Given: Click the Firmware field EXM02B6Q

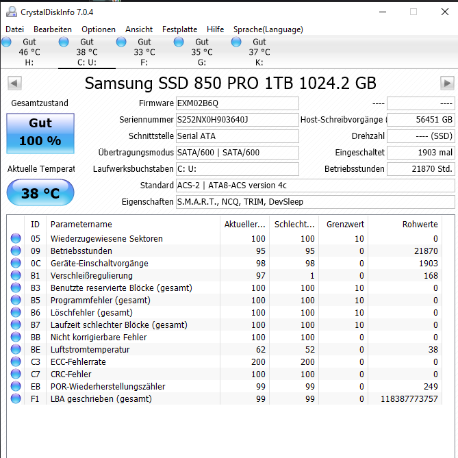Looking at the screenshot, I should (237, 103).
